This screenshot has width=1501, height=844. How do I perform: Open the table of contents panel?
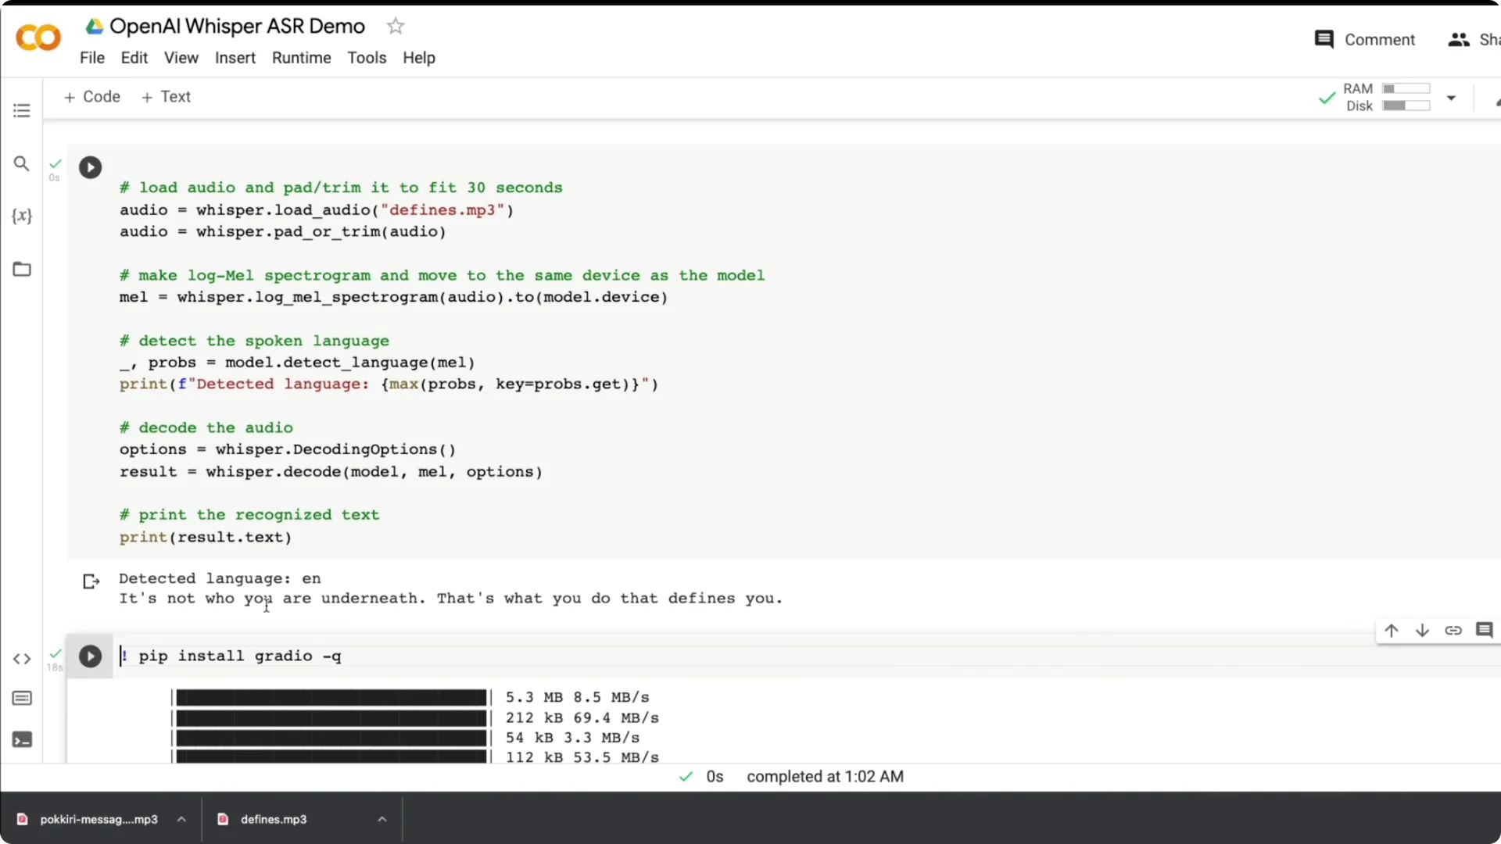(21, 110)
